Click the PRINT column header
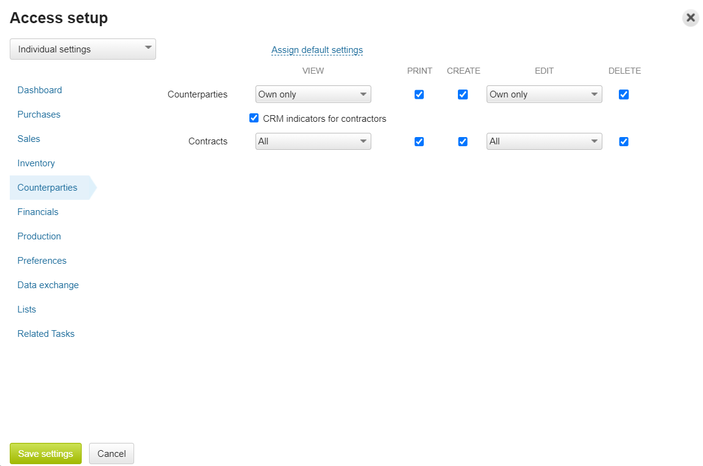703x466 pixels. [419, 71]
